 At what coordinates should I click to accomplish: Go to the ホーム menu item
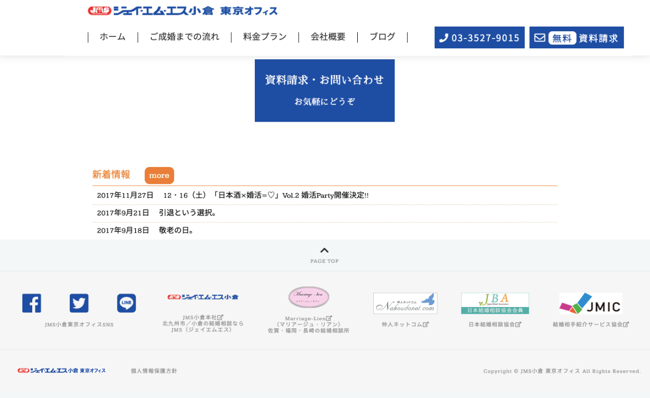113,37
